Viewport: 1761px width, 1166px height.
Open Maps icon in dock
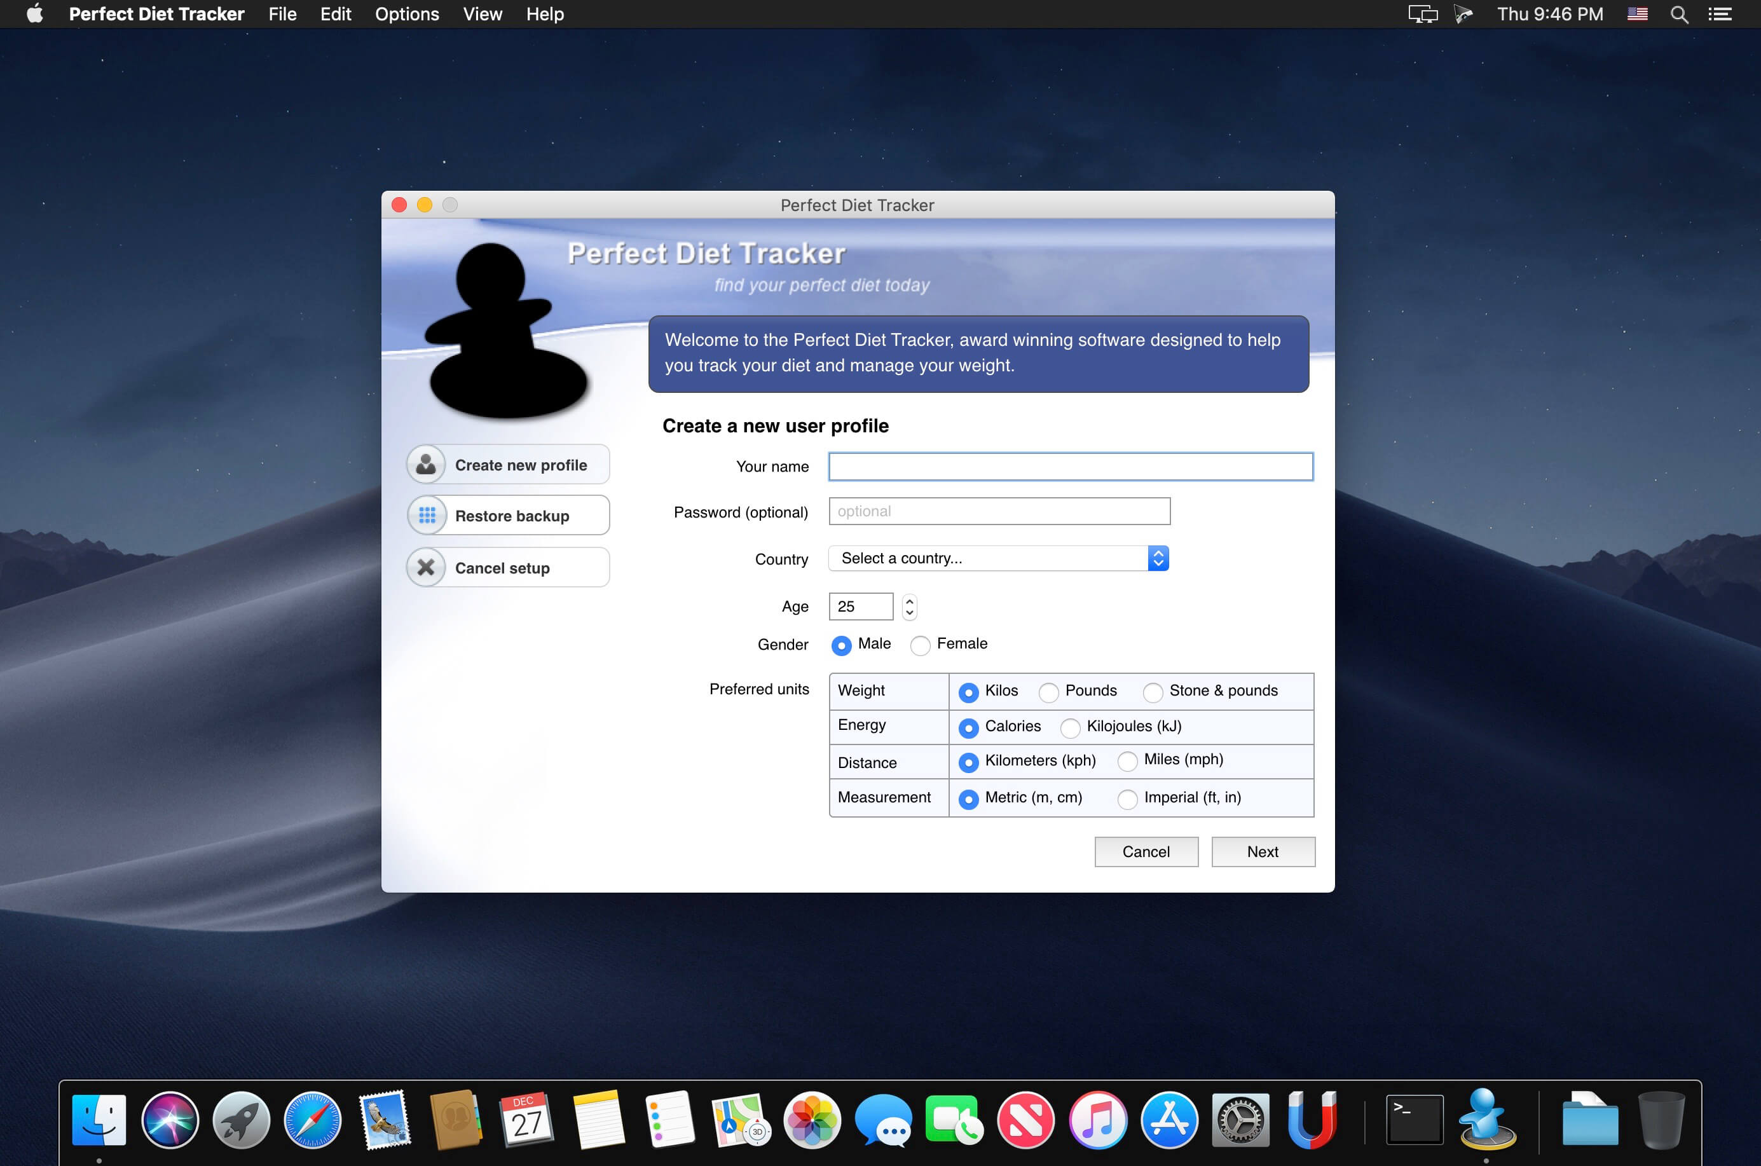[x=741, y=1120]
